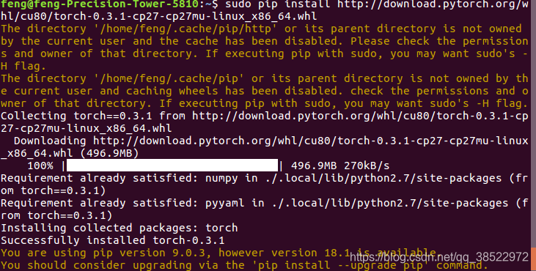Click the 'sudo pip install' command text
The image size is (536, 271).
(x=278, y=4)
